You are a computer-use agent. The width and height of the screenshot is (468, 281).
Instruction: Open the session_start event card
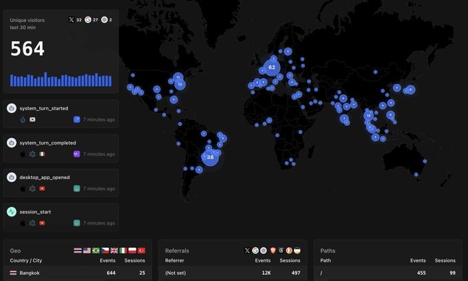coord(61,218)
